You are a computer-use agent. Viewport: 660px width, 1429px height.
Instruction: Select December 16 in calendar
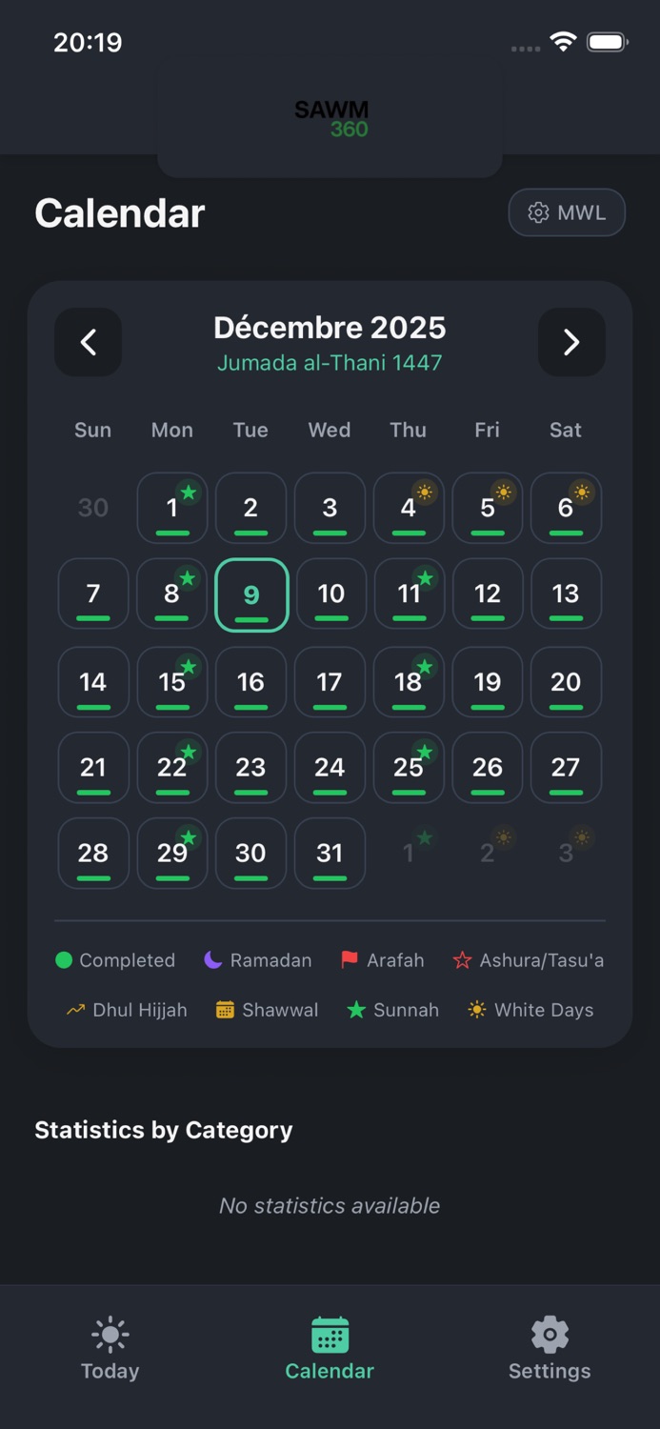[x=250, y=682]
